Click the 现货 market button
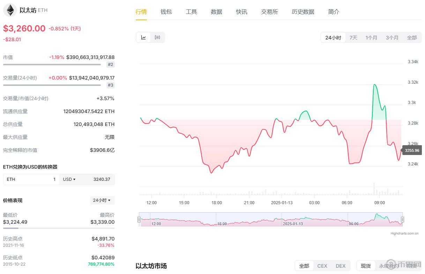Screen dimensions: 425x274 (x=365, y=266)
